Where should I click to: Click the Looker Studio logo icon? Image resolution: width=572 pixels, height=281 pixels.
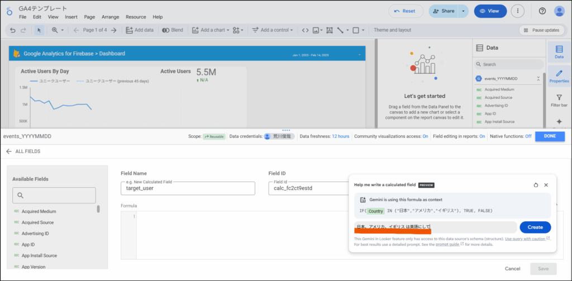[x=10, y=11]
